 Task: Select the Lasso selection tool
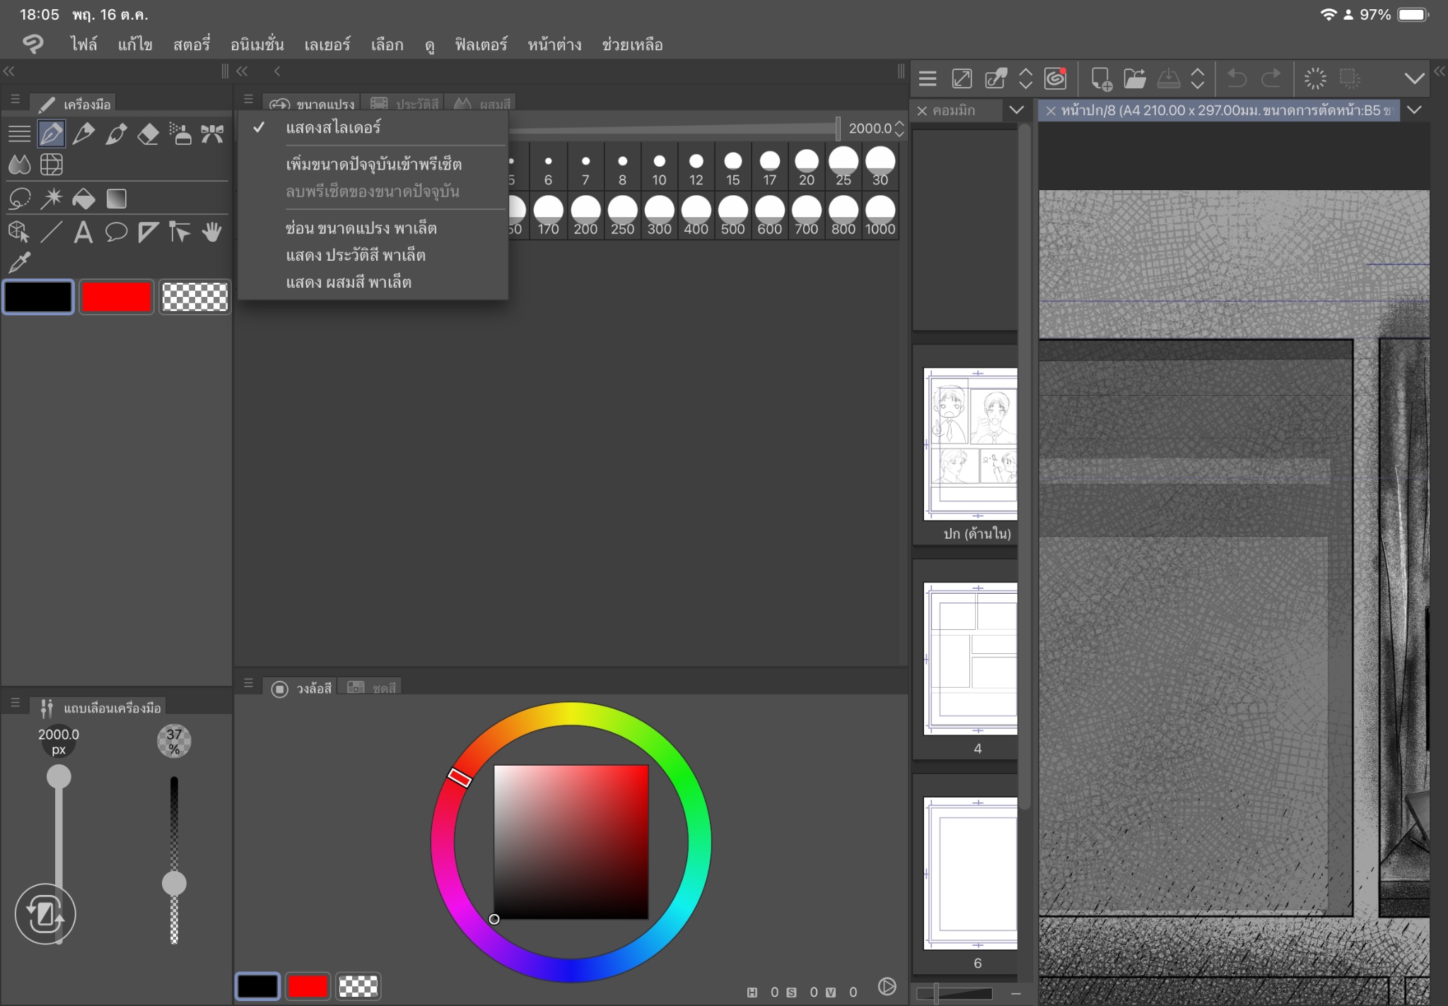19,199
